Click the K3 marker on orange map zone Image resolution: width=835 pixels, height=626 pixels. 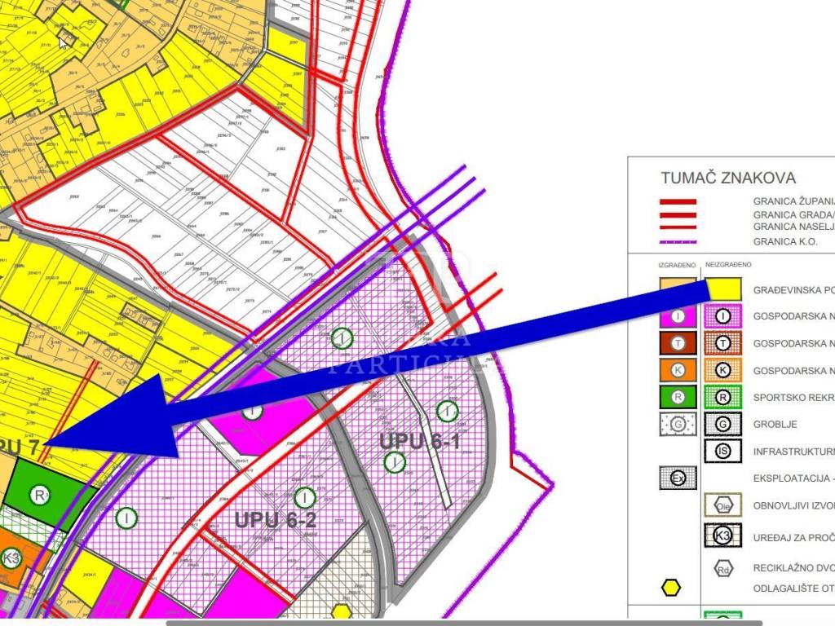point(10,558)
